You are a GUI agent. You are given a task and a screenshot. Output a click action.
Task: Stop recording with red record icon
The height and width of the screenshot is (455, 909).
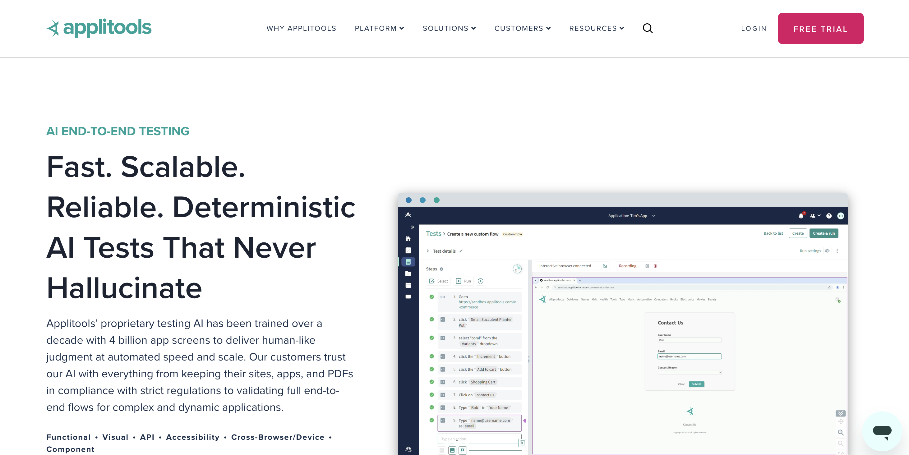point(655,266)
